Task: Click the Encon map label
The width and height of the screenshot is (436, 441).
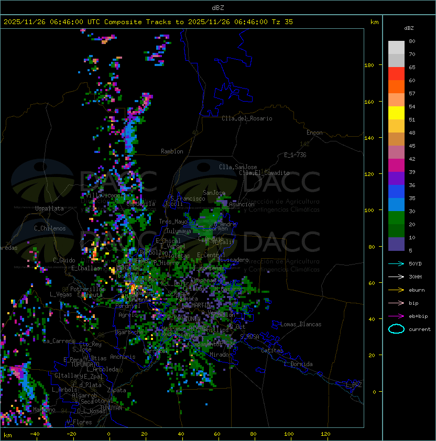Action: pyautogui.click(x=314, y=133)
